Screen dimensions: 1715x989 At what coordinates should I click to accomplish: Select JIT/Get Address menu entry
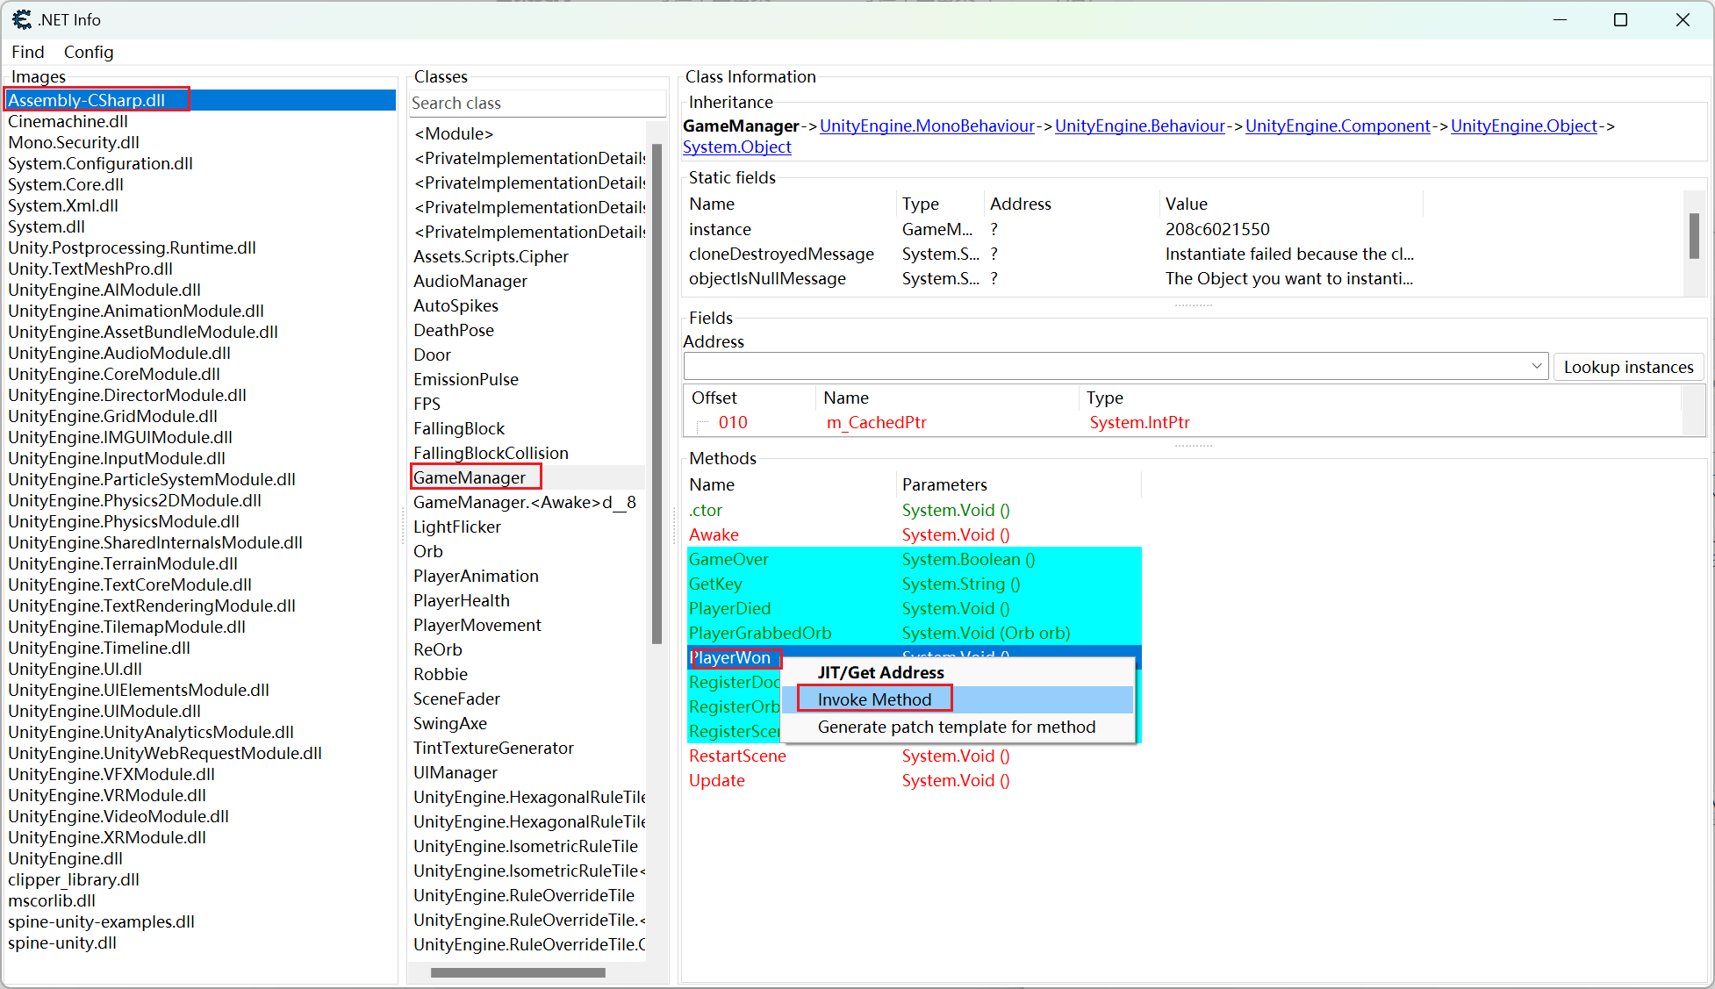pyautogui.click(x=880, y=672)
